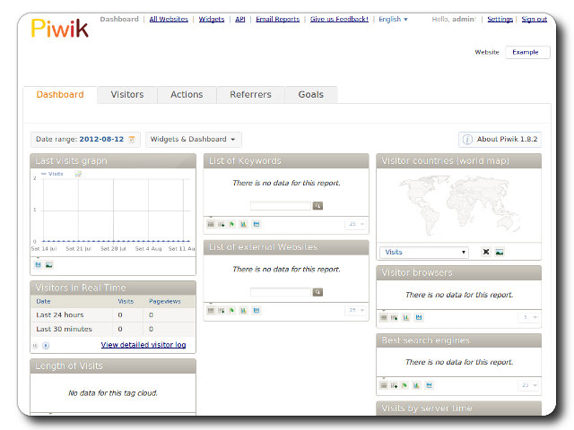Show bar chart view in Visitor browsers widget
The height and width of the screenshot is (430, 574).
(x=406, y=317)
